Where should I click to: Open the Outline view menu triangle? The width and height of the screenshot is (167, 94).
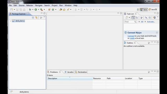[x=152, y=42]
